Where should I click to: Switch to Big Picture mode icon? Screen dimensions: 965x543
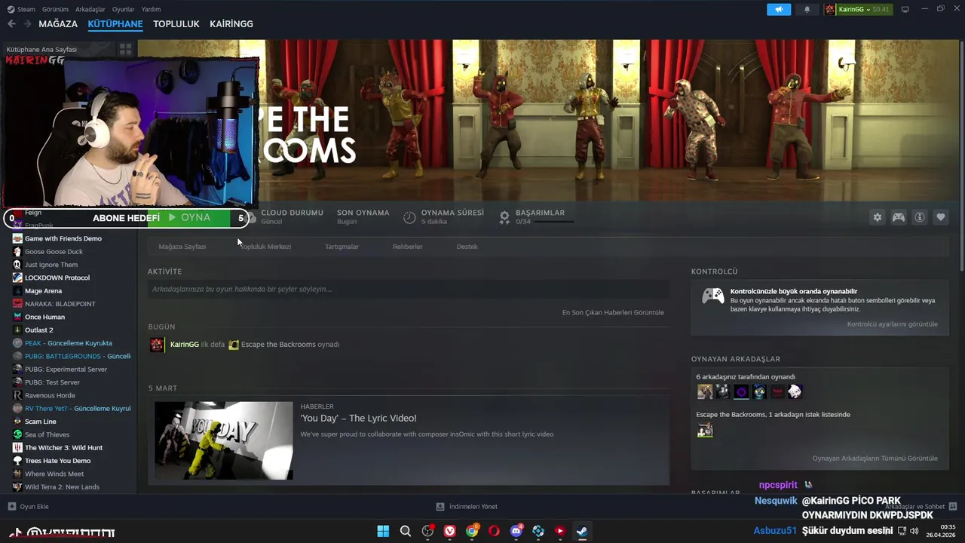[905, 9]
